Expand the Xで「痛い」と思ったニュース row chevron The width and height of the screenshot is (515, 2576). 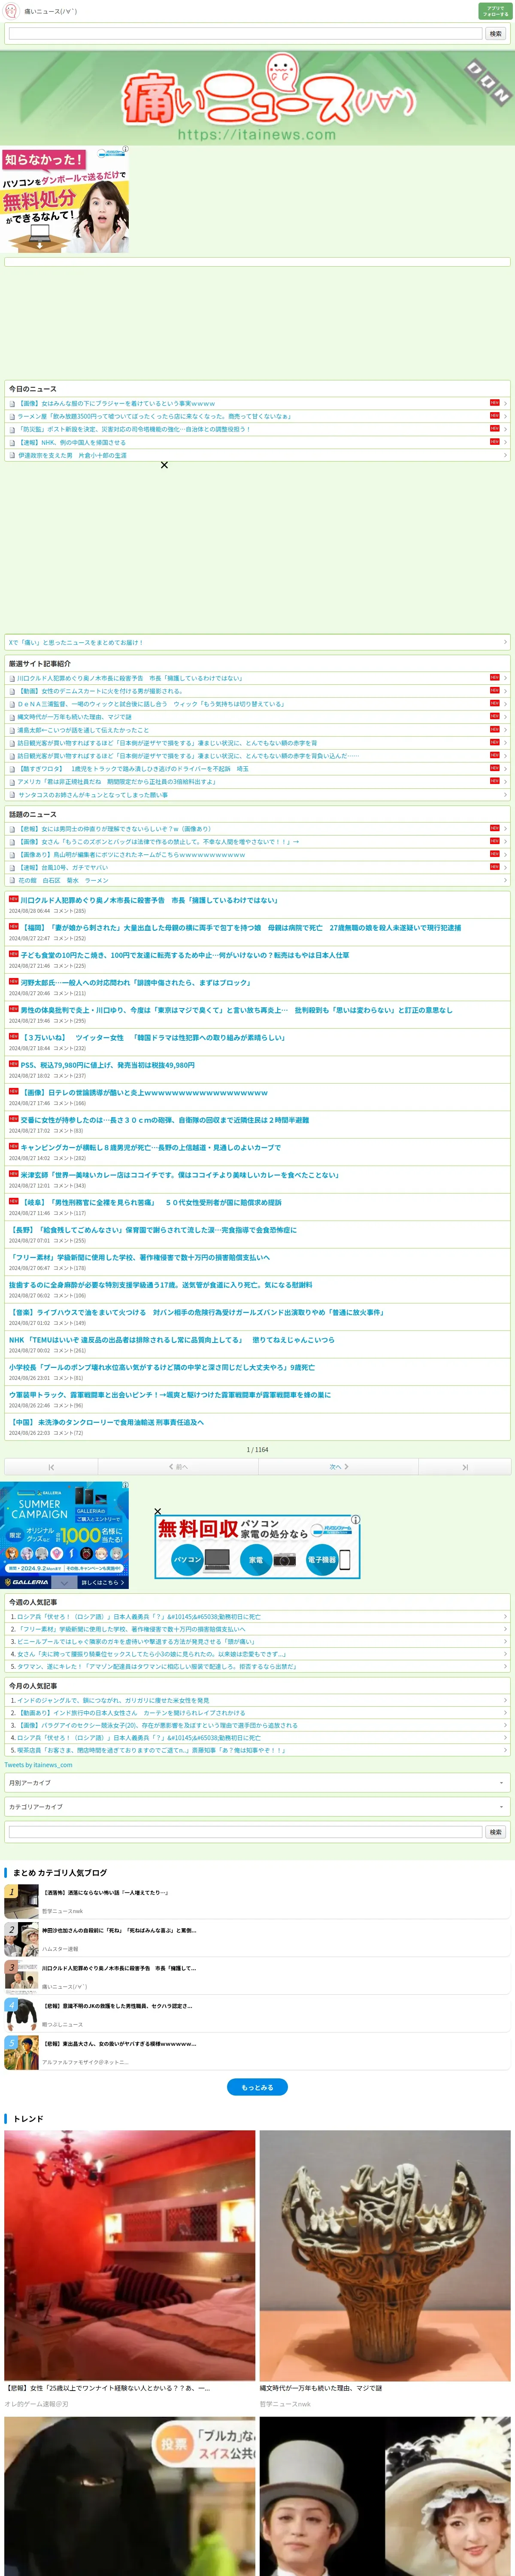point(505,642)
